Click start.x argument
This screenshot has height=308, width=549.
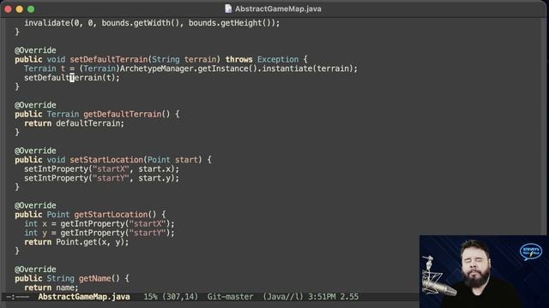pyautogui.click(x=154, y=169)
